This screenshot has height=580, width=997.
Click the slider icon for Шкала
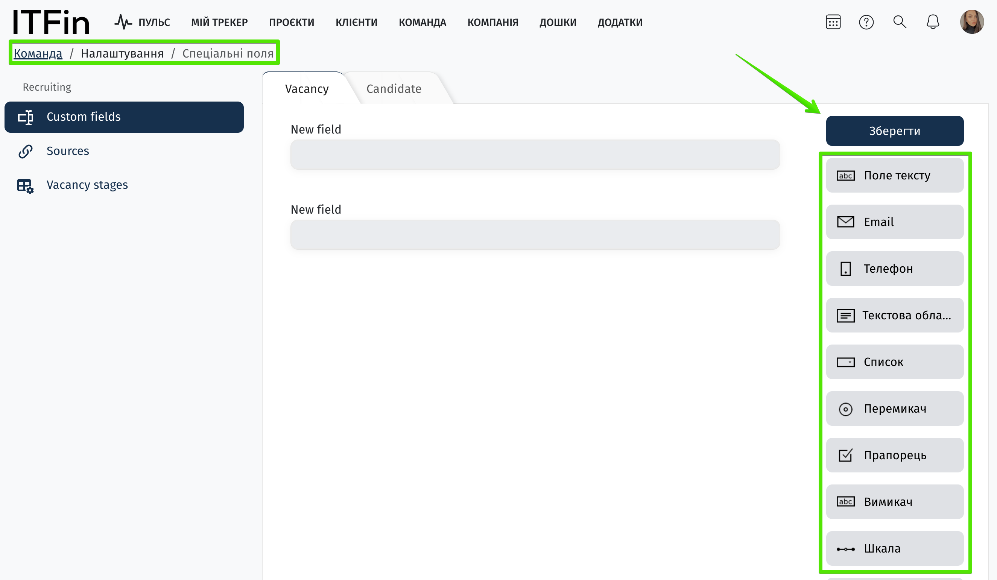(845, 549)
